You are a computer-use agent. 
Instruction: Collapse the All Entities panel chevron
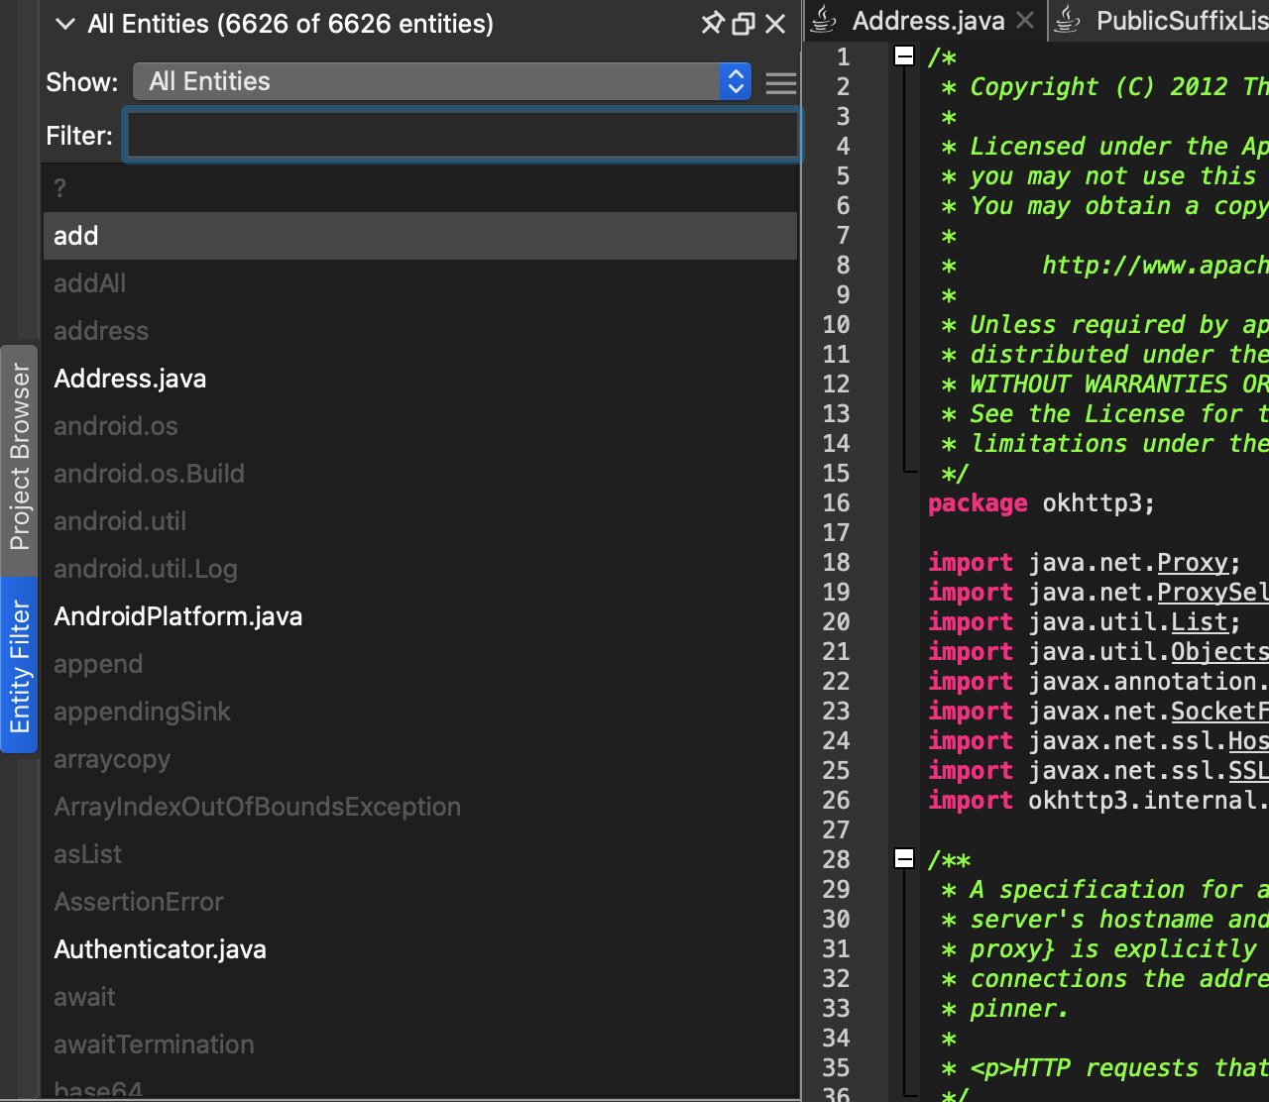coord(65,24)
